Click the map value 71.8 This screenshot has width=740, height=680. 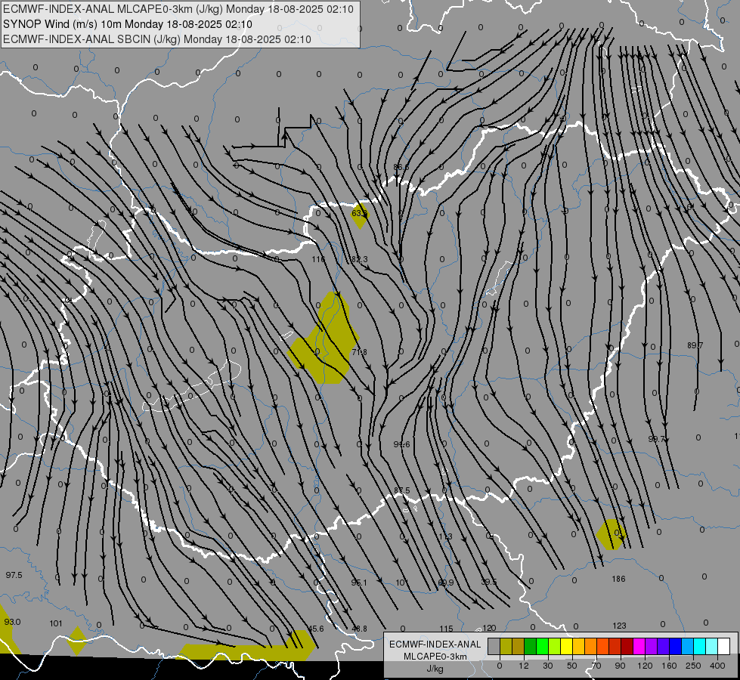359,352
